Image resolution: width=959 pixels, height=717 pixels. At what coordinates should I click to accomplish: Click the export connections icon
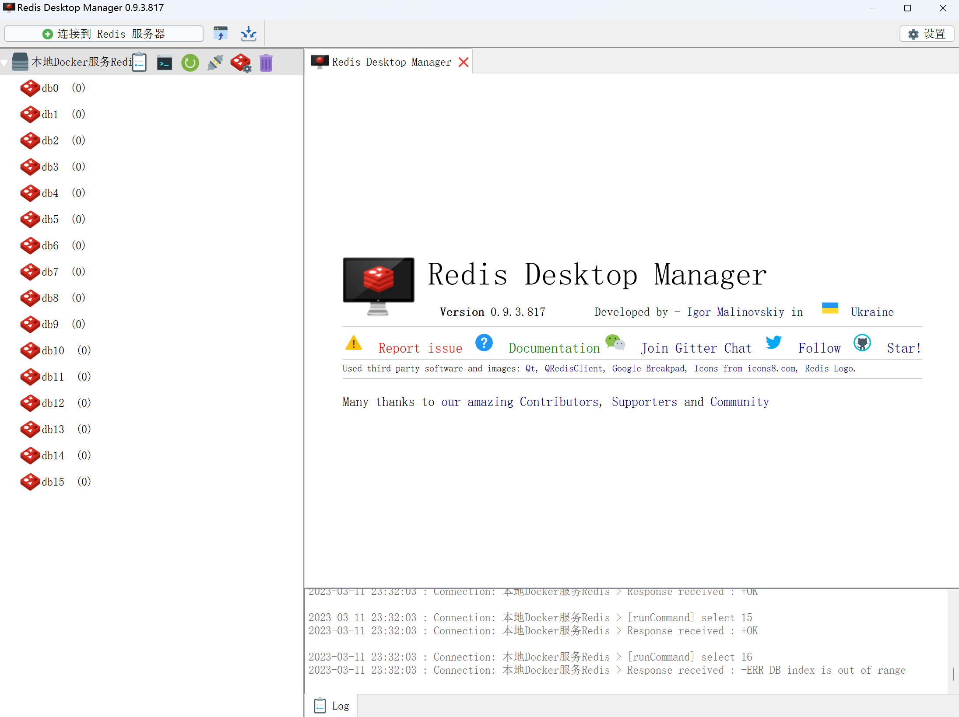click(248, 34)
